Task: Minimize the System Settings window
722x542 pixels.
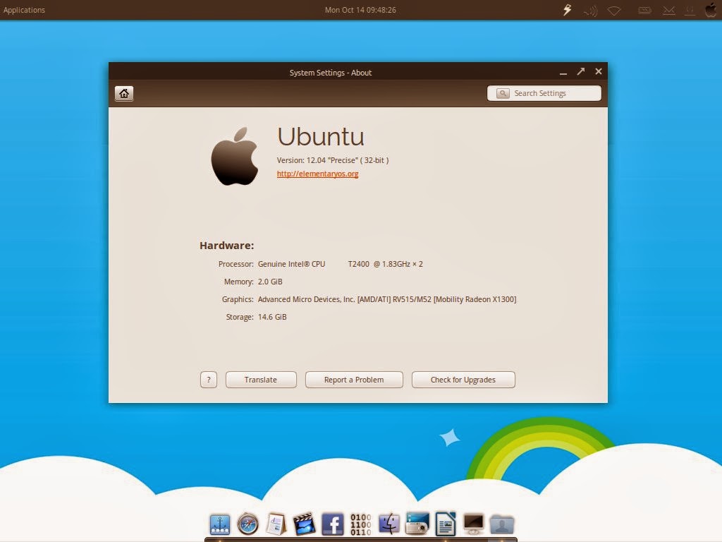Action: point(563,73)
